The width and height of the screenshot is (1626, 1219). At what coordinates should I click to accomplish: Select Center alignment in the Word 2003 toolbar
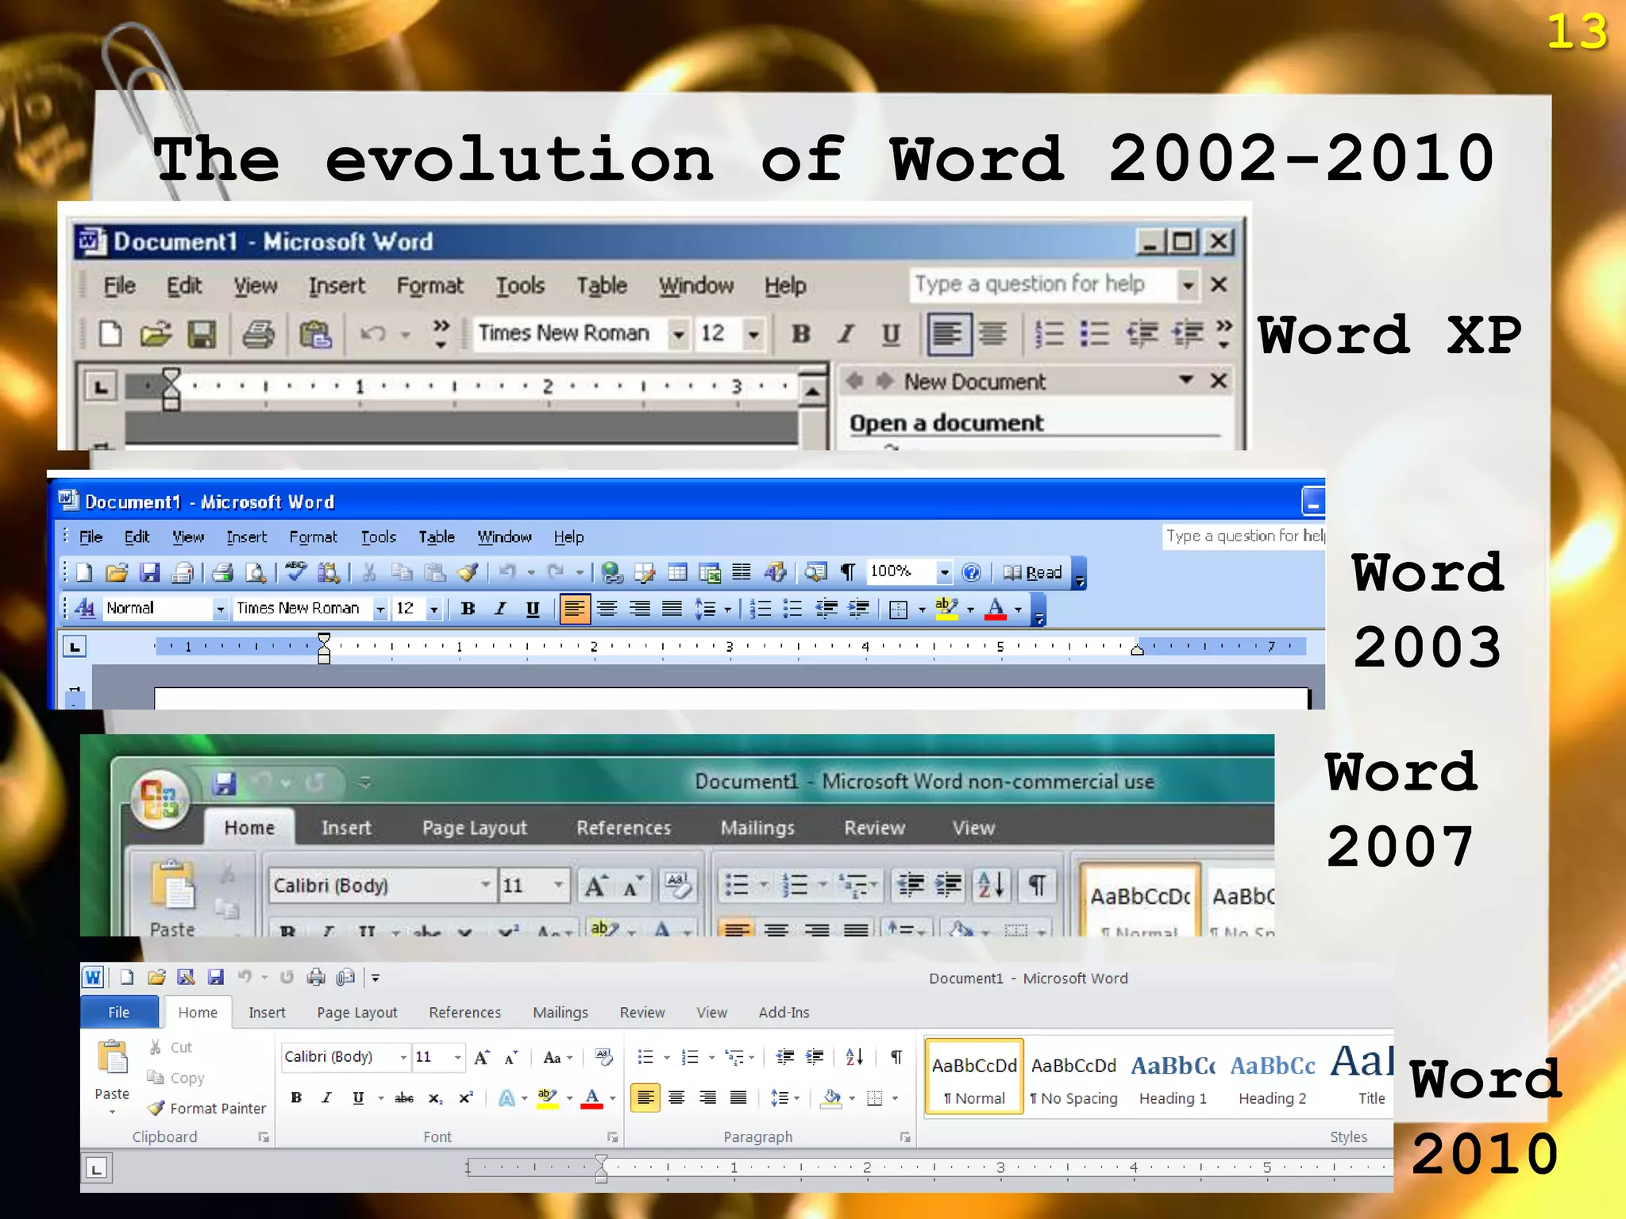coord(607,609)
